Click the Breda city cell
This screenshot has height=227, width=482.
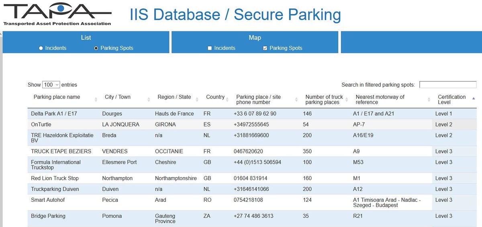click(x=109, y=135)
